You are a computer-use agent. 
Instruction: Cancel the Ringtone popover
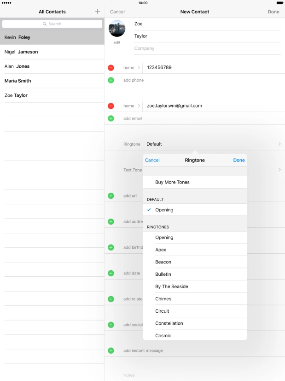(152, 161)
